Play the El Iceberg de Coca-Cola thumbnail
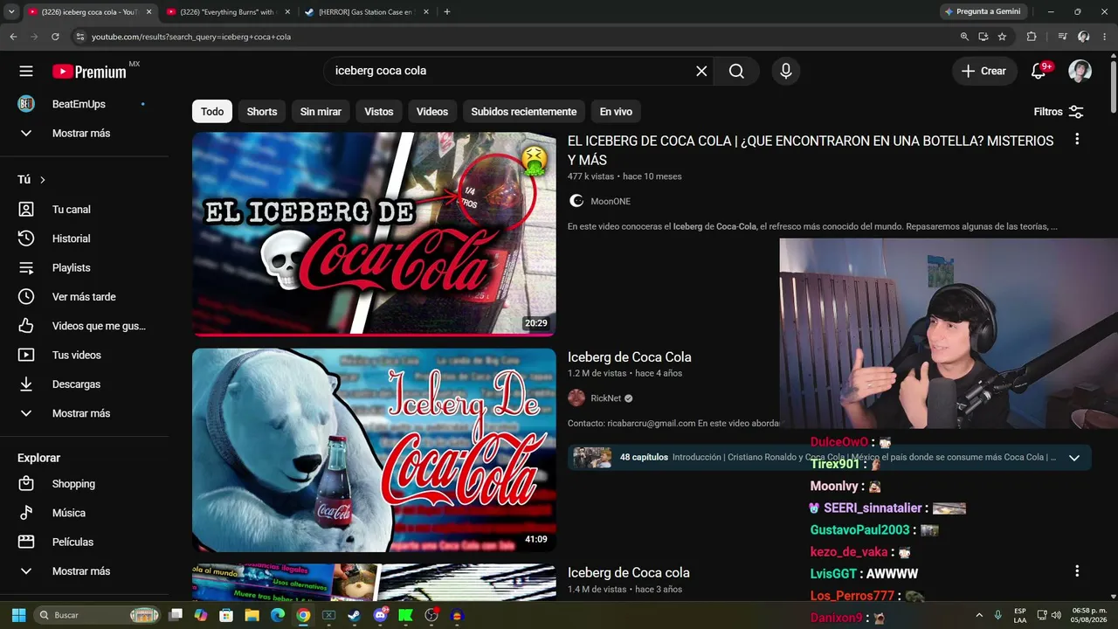The height and width of the screenshot is (629, 1118). pyautogui.click(x=374, y=234)
